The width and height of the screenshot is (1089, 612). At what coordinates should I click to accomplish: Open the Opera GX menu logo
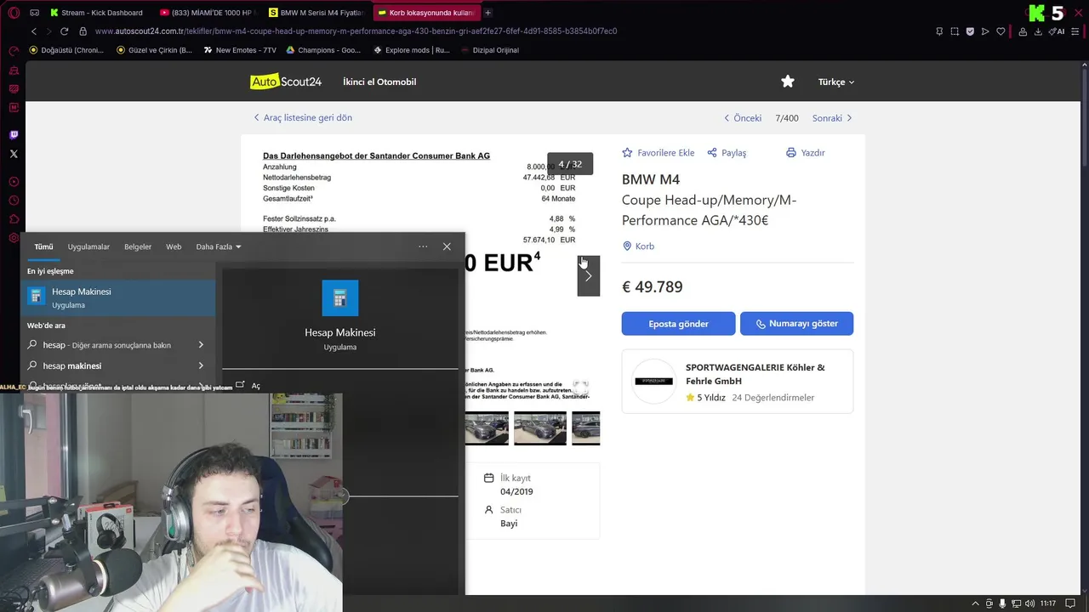13,13
